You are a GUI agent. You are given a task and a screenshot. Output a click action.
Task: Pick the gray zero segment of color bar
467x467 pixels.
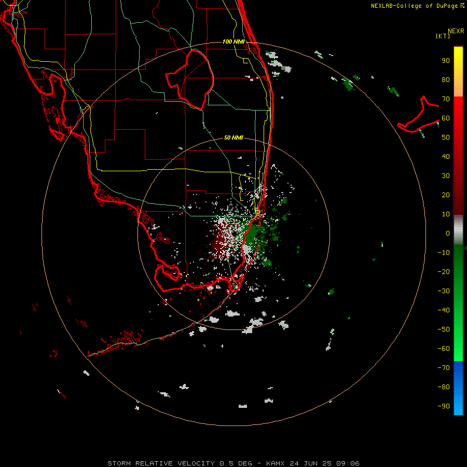coord(458,230)
